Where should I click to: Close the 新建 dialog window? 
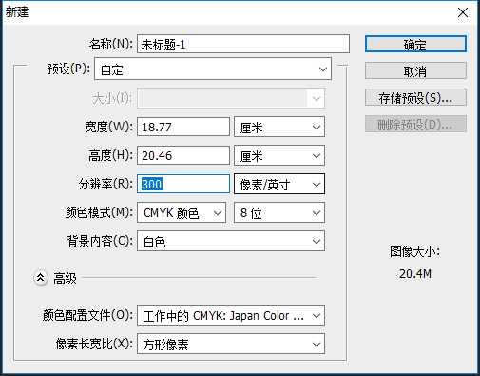[463, 12]
